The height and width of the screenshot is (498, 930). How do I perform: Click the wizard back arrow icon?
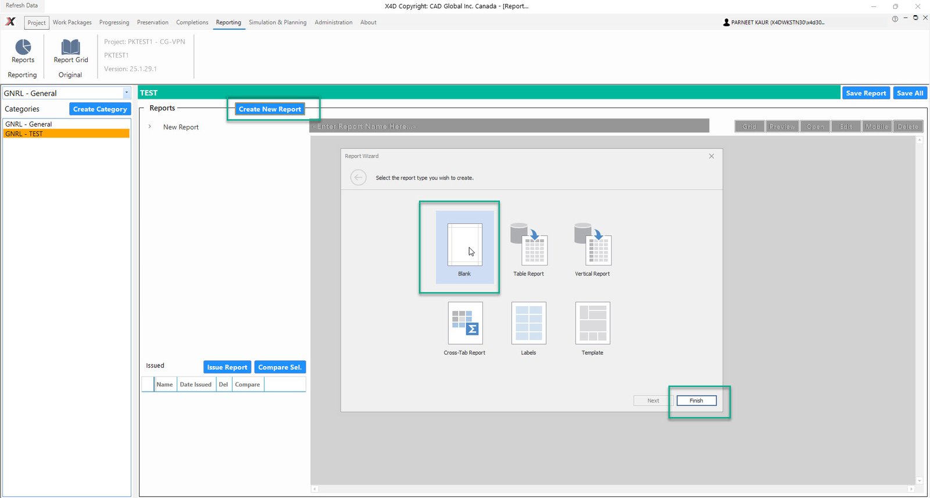[358, 177]
